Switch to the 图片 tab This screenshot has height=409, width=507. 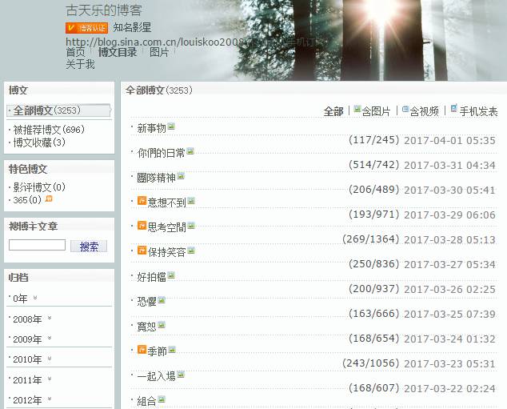point(159,52)
